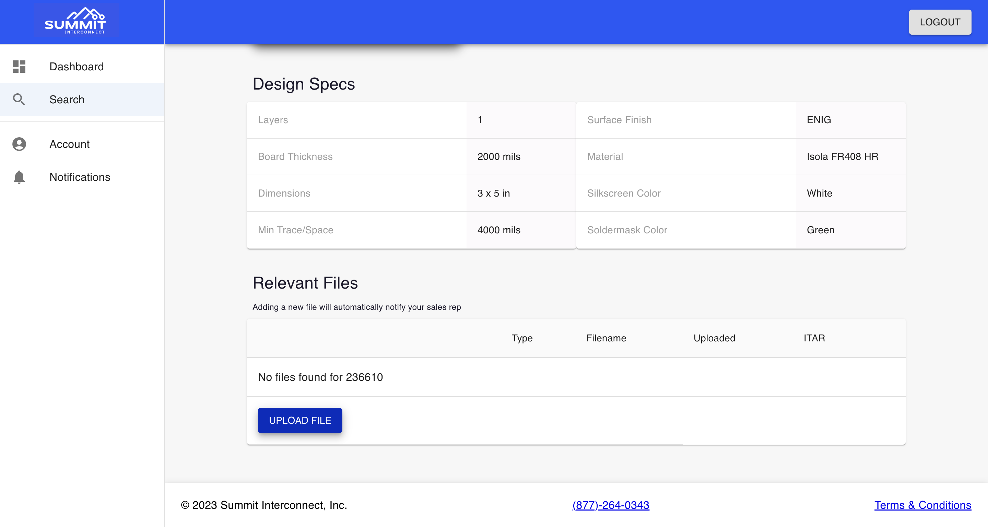Select the Board Thickness label
Screen dimensions: 988x527
tap(295, 156)
